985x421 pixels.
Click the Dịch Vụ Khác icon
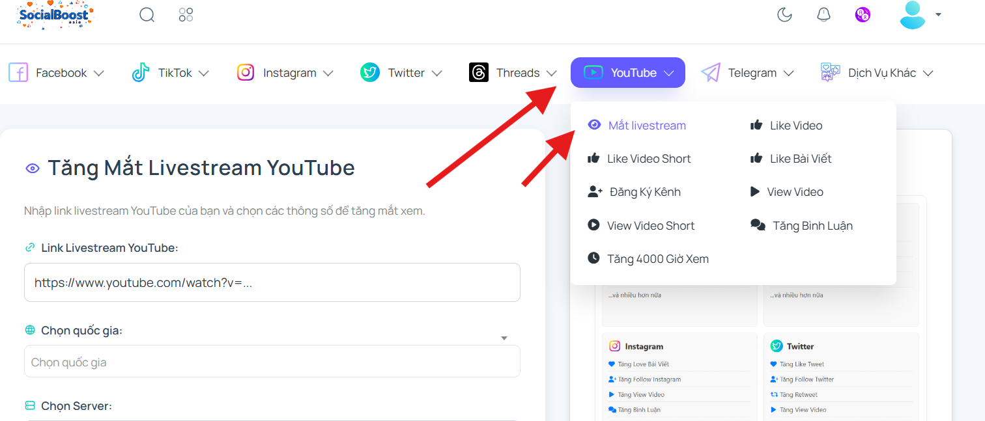click(x=831, y=72)
